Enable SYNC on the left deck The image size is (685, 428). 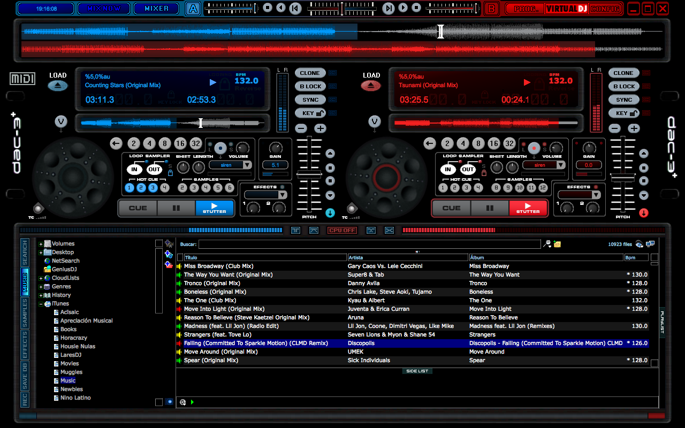point(310,100)
